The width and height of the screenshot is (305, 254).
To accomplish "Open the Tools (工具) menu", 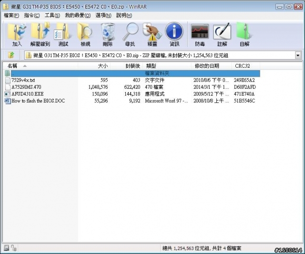I will (52, 15).
